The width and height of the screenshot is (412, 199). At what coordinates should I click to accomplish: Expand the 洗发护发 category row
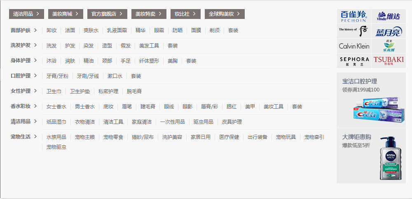[24, 45]
